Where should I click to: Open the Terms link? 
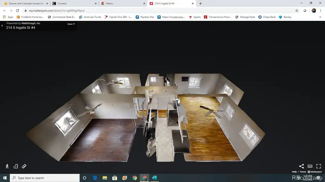coord(303,172)
